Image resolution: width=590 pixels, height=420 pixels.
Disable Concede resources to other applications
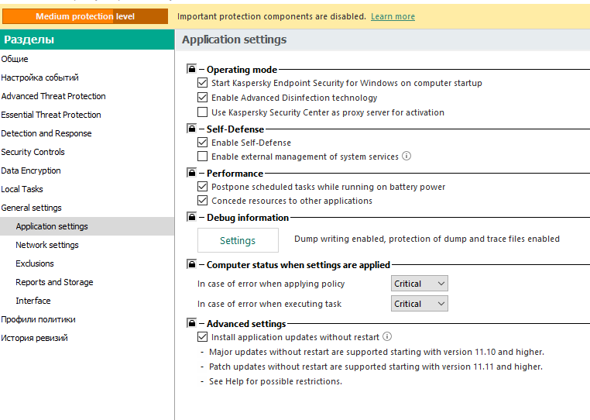click(203, 201)
